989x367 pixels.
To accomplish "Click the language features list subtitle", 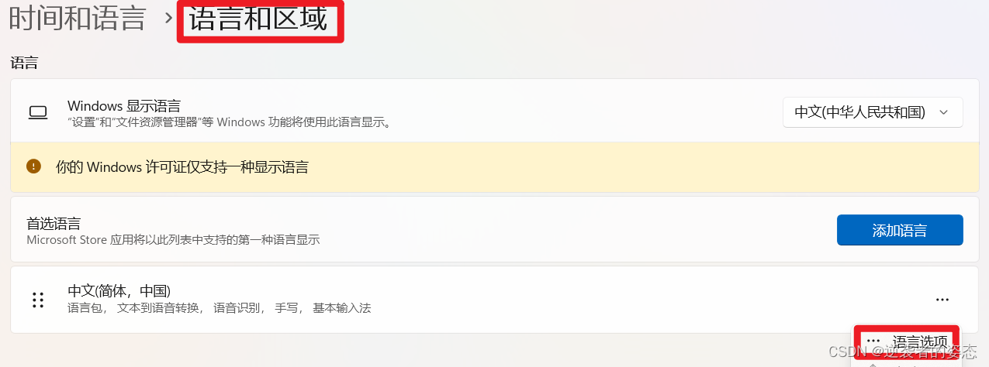I will 220,308.
